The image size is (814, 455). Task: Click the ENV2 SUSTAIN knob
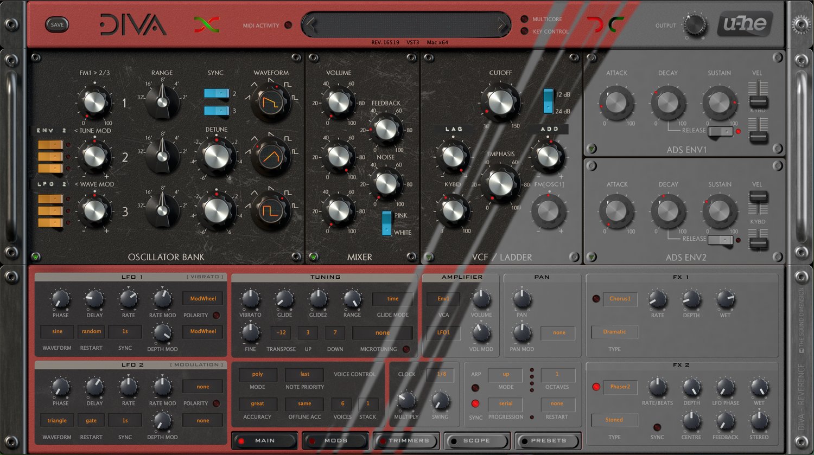click(720, 211)
